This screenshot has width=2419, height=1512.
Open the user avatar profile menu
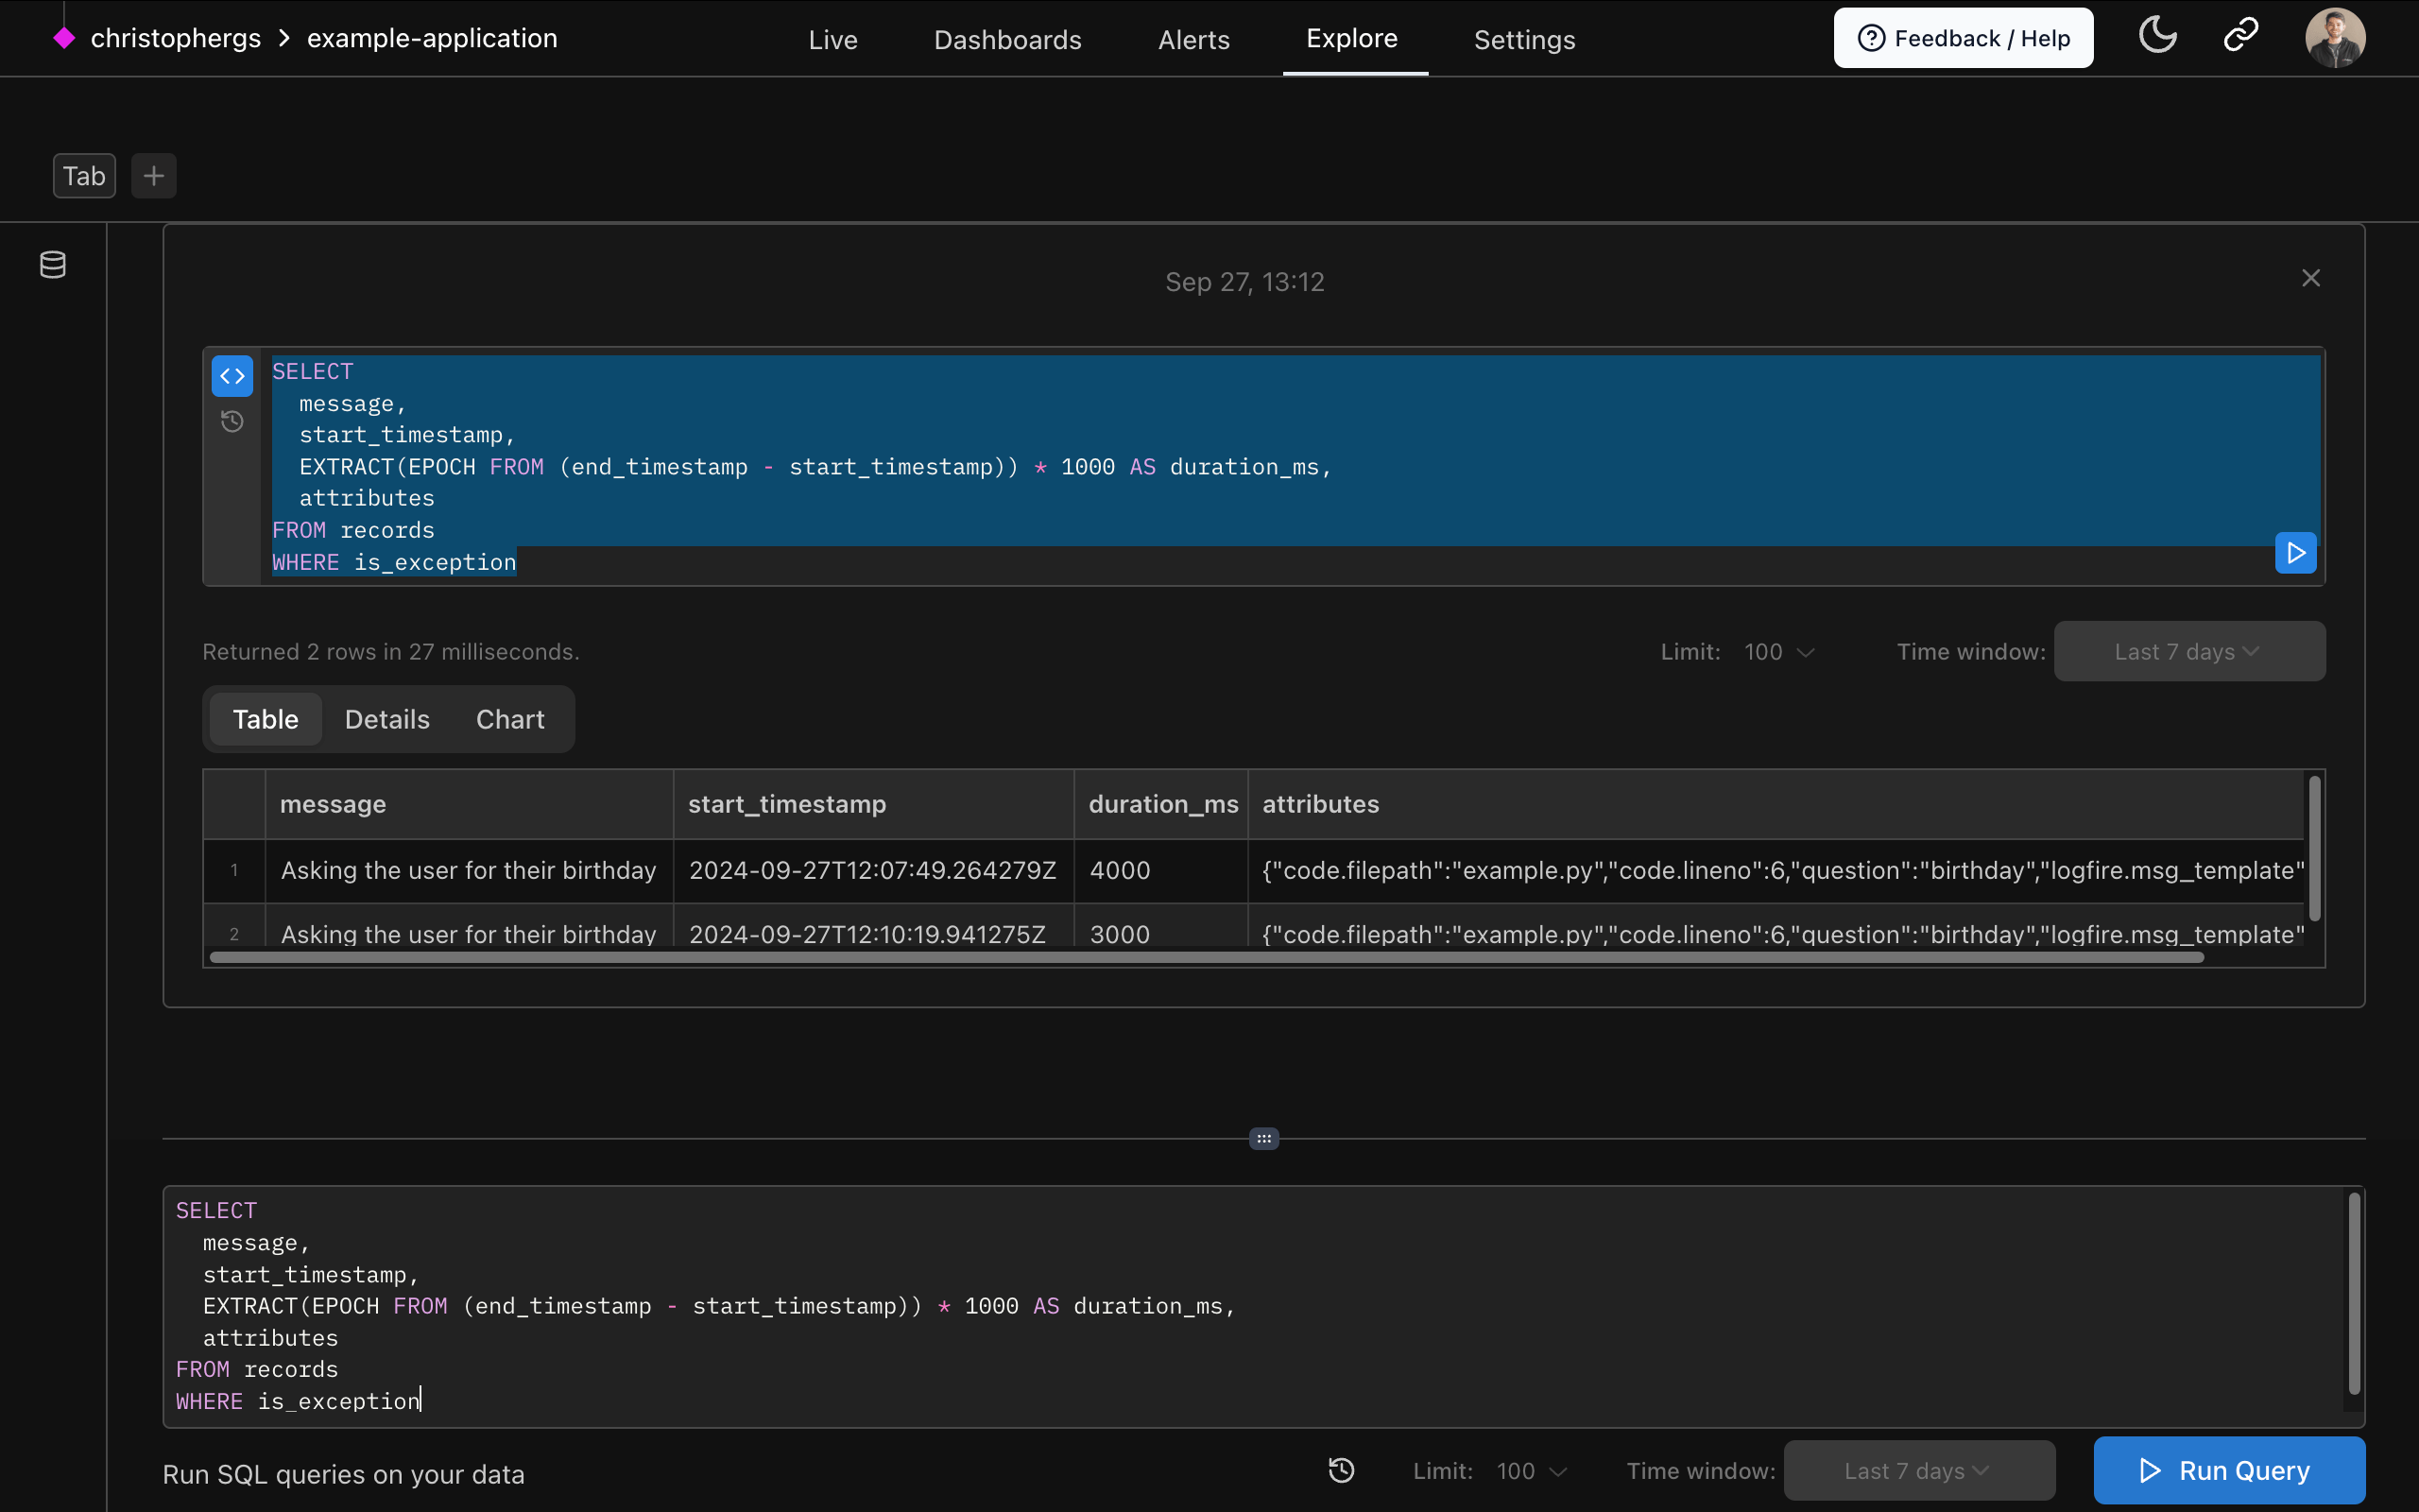pyautogui.click(x=2334, y=38)
